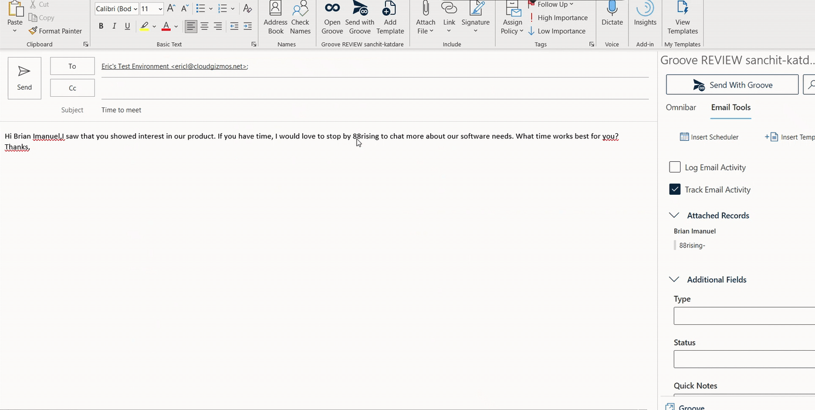
Task: Click Insert Scheduler
Action: [x=709, y=137]
